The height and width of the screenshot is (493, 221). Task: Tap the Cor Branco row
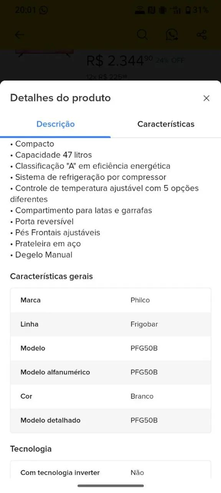coord(110,396)
